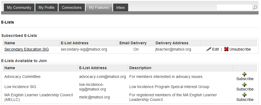261x105 pixels.
Task: Click green plus icon for MELLC
Action: tap(244, 95)
